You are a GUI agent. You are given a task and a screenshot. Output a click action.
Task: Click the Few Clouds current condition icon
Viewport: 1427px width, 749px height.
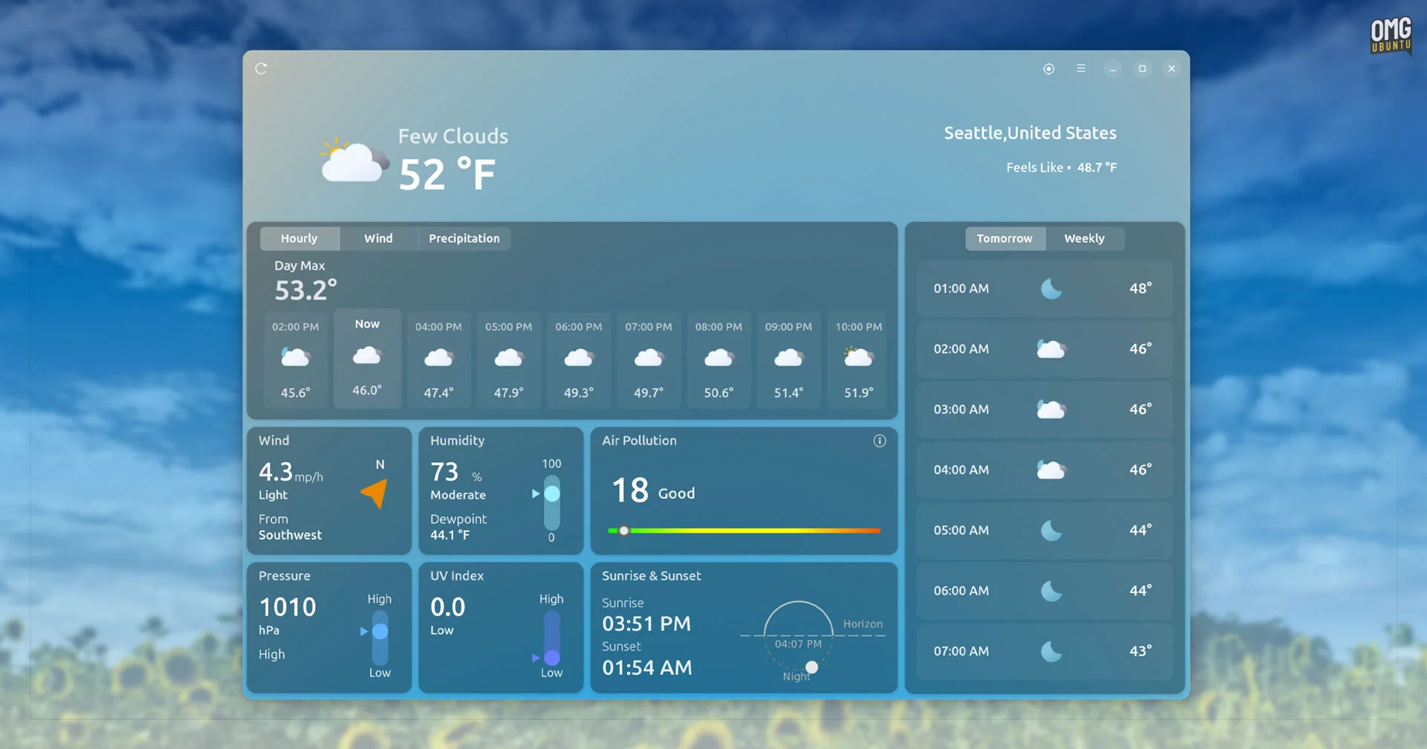(354, 160)
